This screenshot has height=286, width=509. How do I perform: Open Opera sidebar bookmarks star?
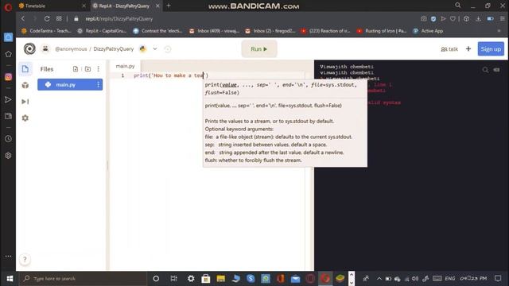click(x=8, y=54)
